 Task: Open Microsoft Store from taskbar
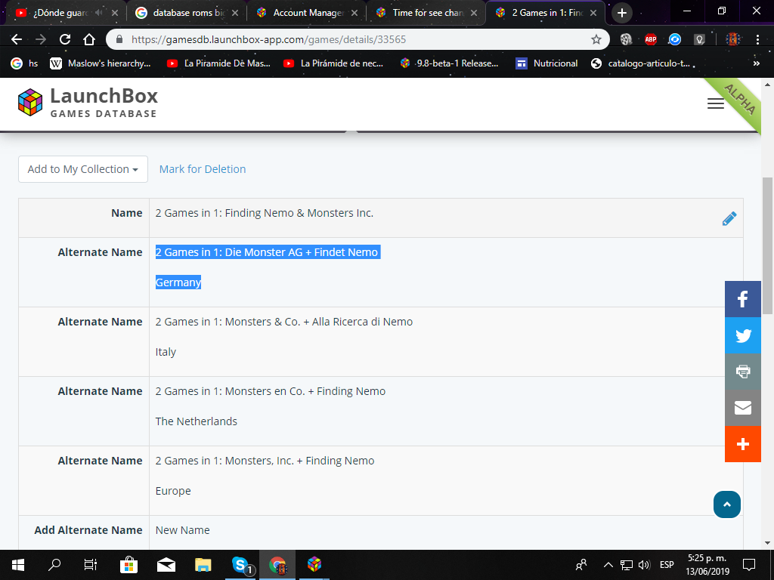(128, 565)
